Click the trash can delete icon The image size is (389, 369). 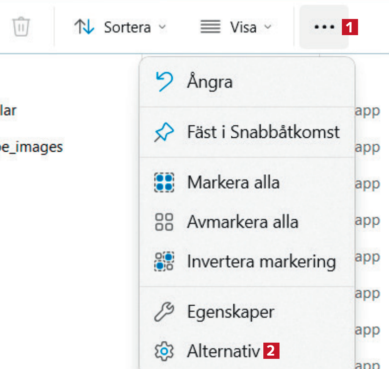click(x=21, y=27)
